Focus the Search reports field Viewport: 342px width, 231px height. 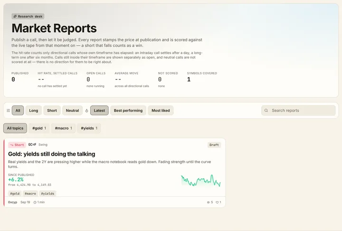coord(298,111)
